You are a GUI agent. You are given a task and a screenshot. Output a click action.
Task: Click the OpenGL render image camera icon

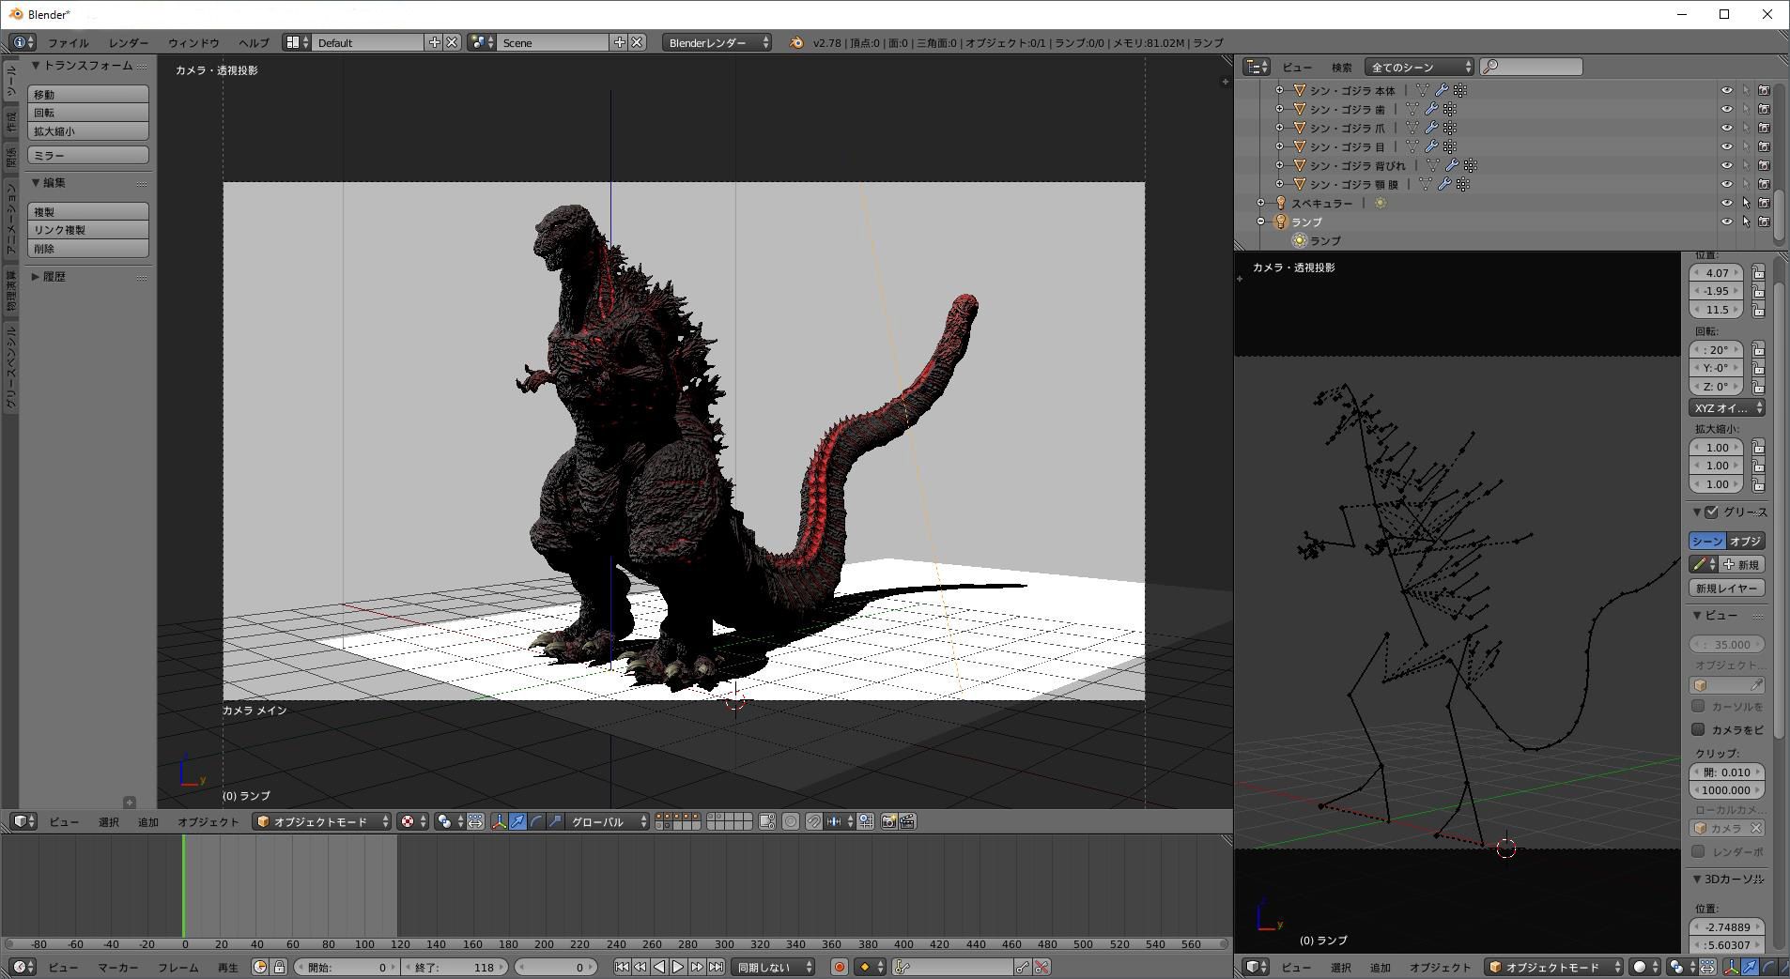tap(888, 822)
